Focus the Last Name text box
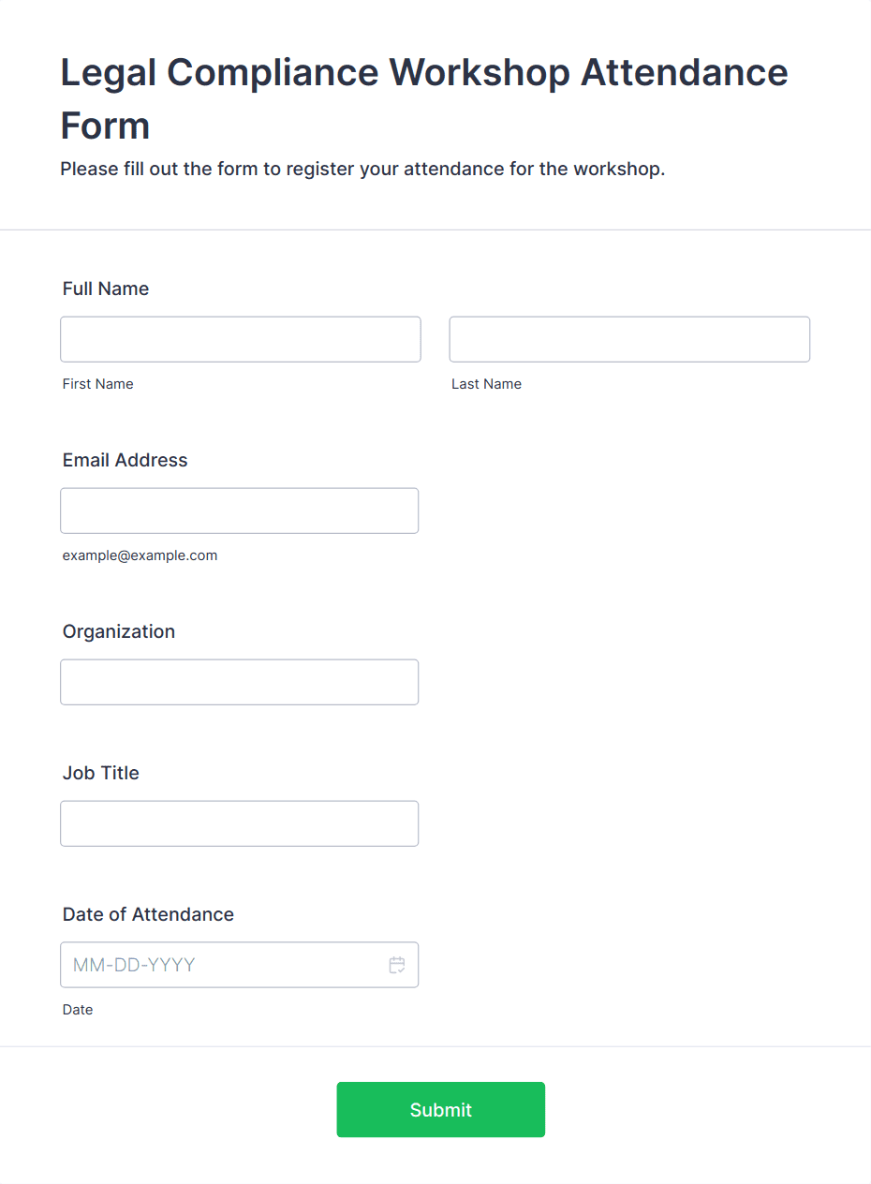The height and width of the screenshot is (1184, 871). 629,339
